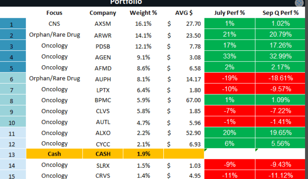
Task: Select the CNS focus cell
Action: [54, 24]
